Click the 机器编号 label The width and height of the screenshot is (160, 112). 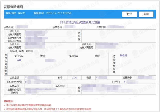click(127, 78)
